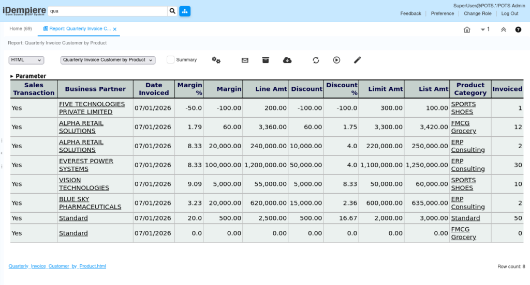The image size is (530, 285).
Task: Click the iDempiere logo
Action: [x=24, y=11]
